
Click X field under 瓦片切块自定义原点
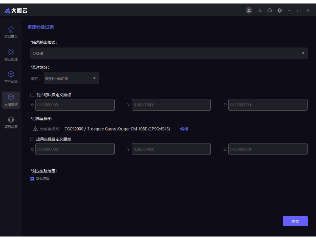point(75,105)
